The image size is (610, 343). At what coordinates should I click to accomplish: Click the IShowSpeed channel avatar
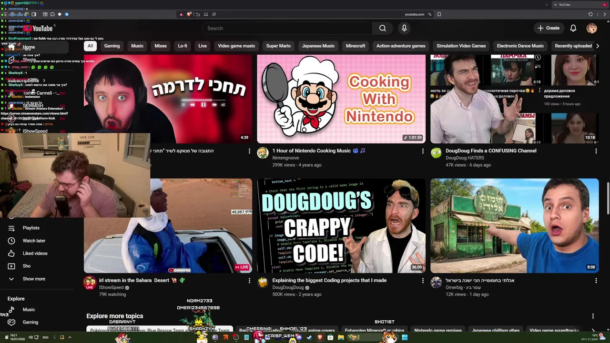(90, 282)
